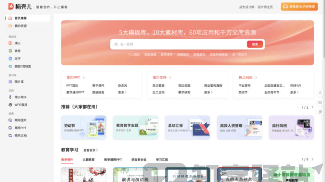
Task: Open 成为设计师 link
Action: pos(246,7)
